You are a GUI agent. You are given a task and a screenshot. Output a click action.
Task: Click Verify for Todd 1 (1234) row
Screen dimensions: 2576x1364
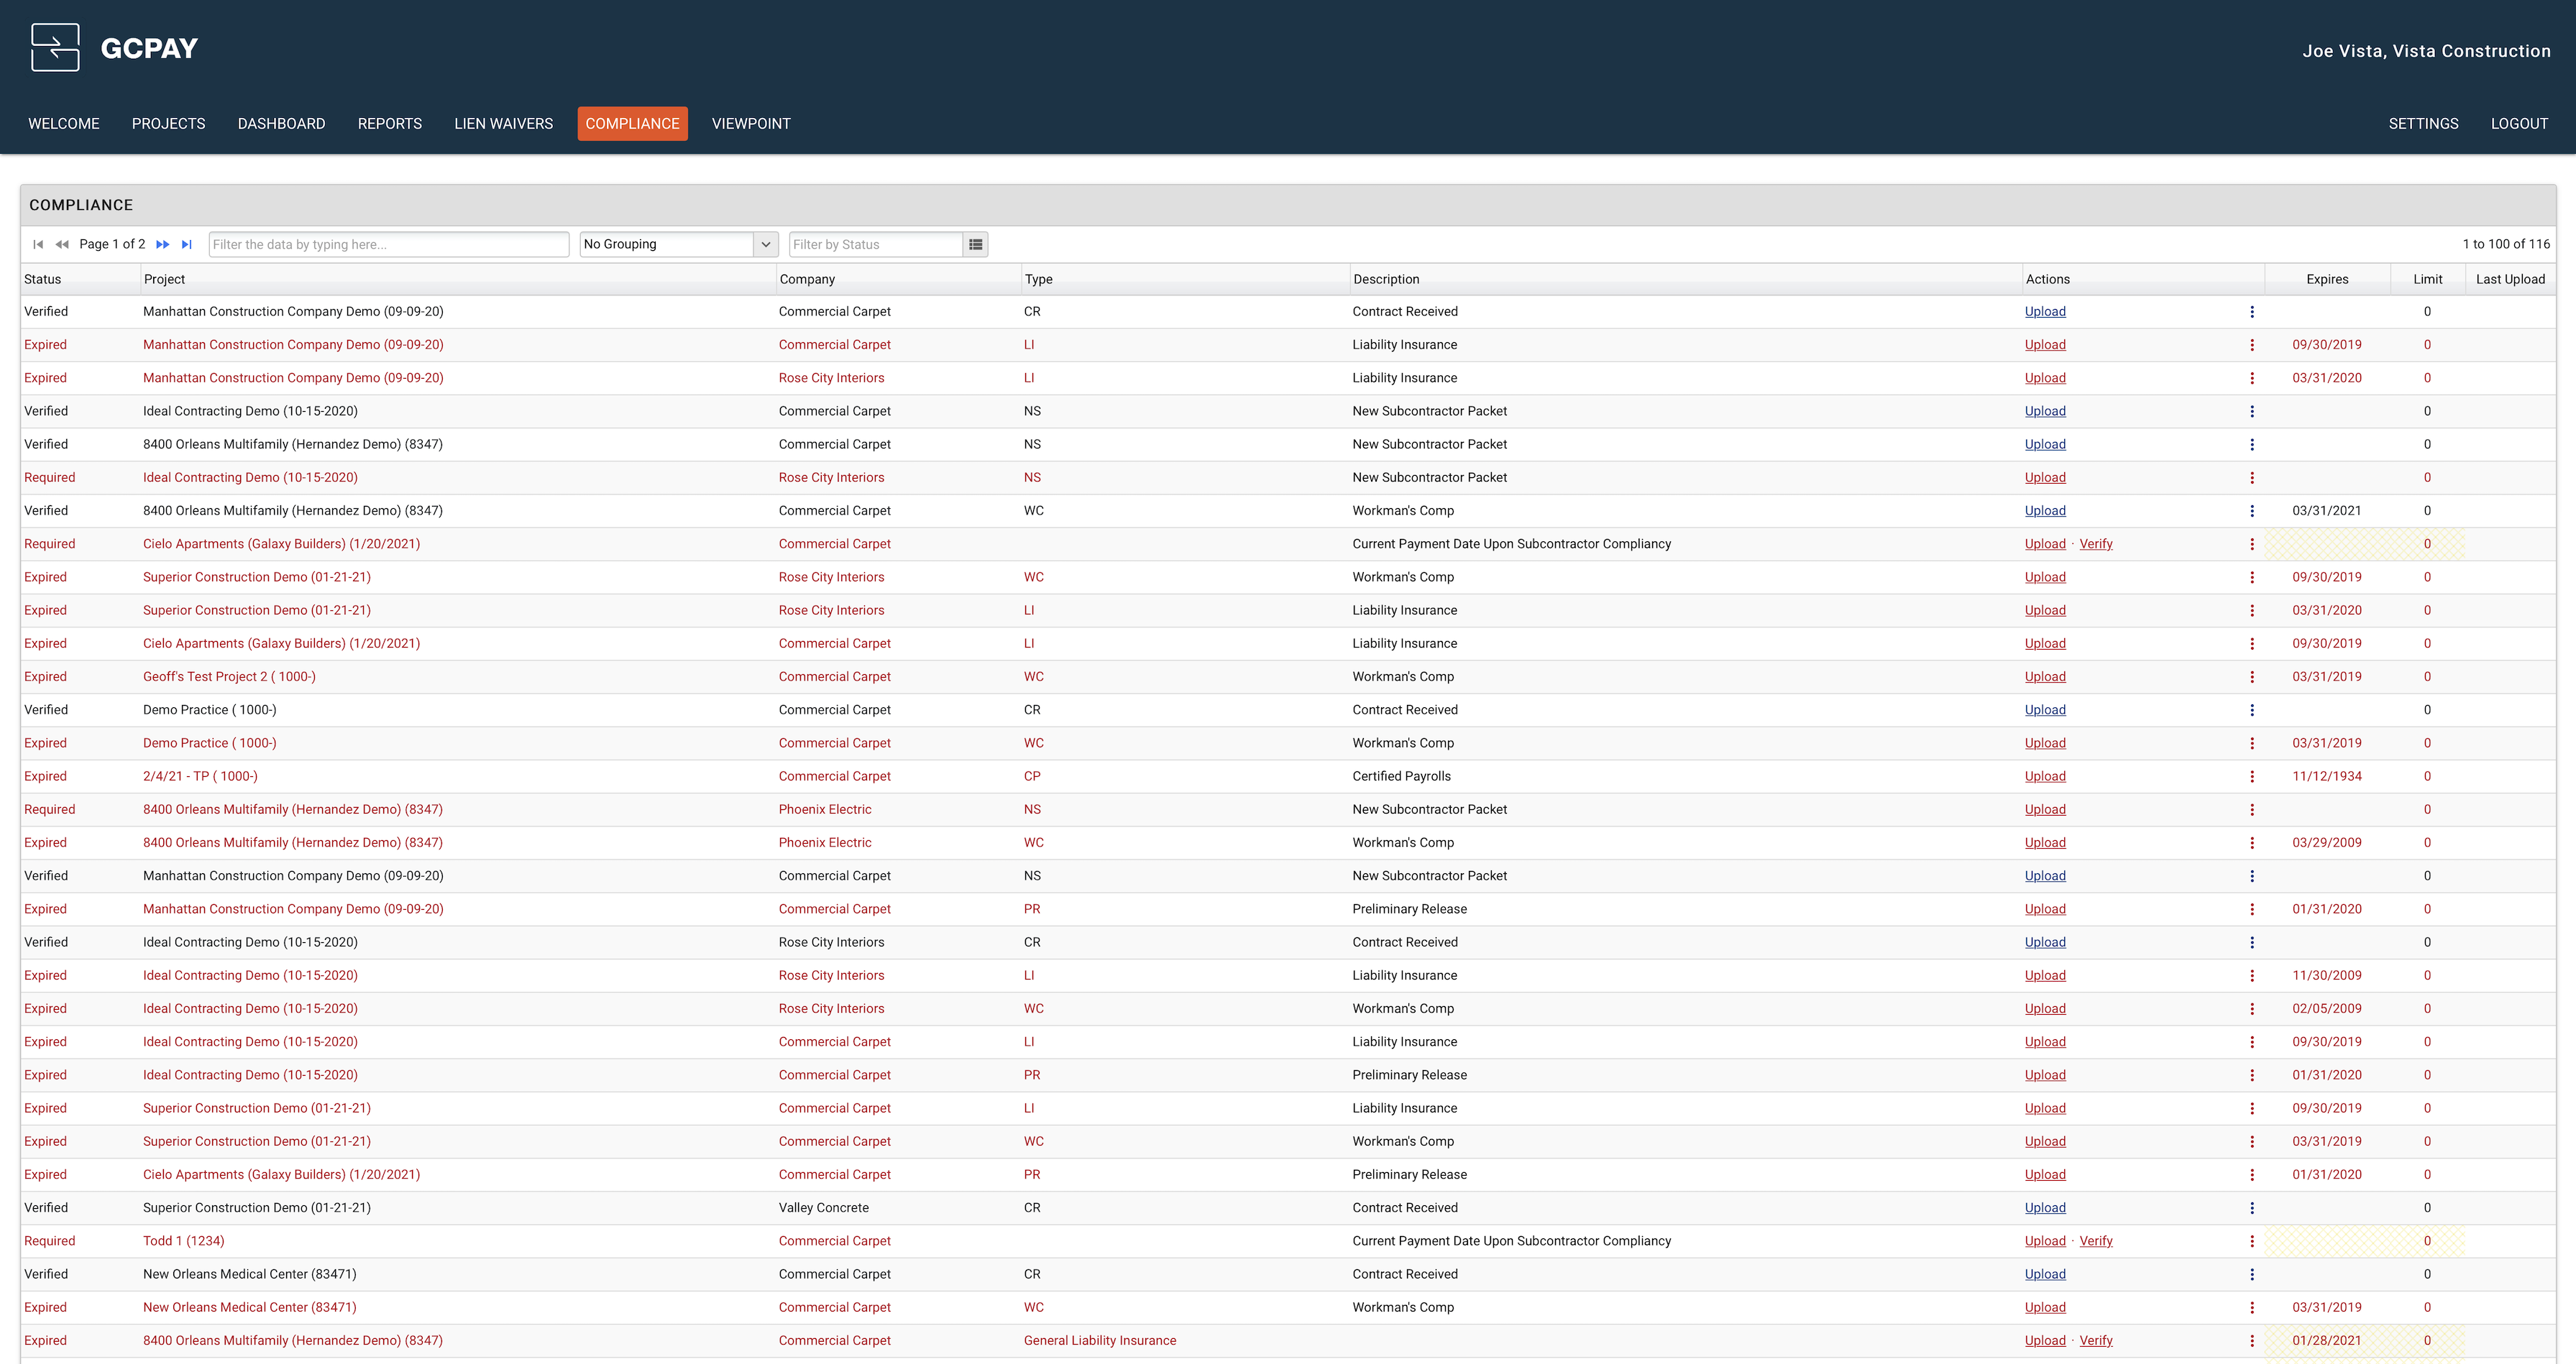(x=2095, y=1241)
